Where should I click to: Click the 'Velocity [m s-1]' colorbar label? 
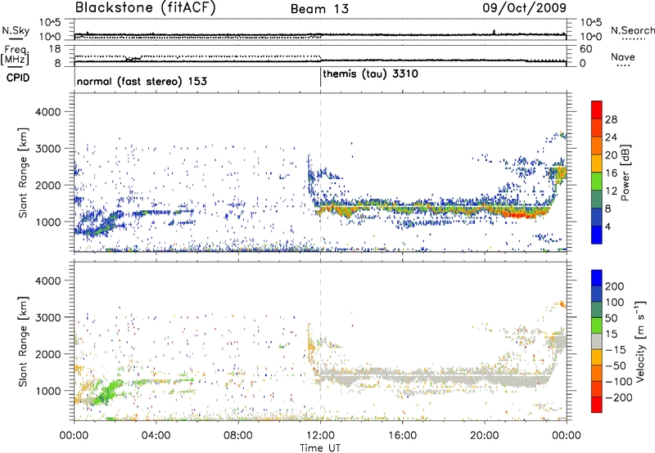point(640,341)
